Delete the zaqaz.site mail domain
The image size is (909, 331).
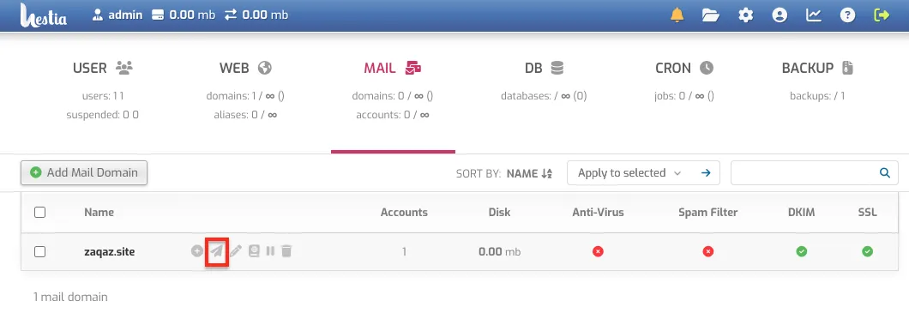286,251
